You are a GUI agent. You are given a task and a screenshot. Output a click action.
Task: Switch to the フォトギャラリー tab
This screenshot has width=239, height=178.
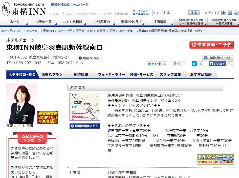point(112,74)
